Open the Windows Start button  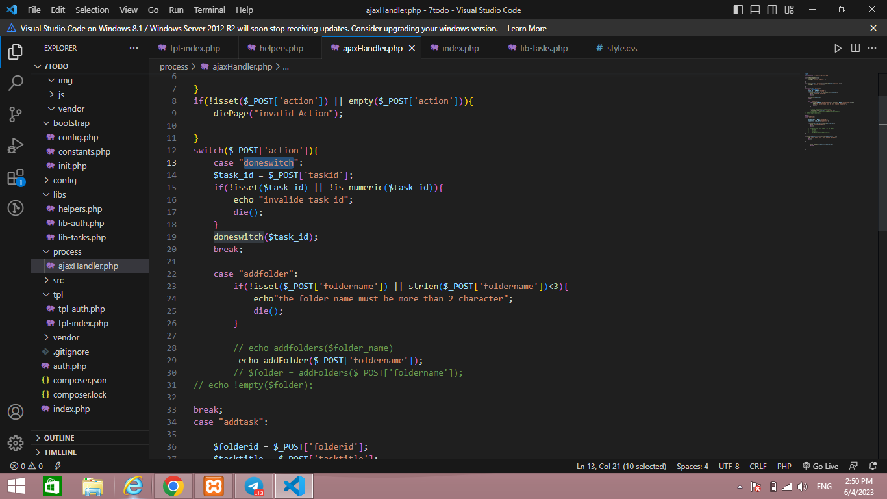(x=16, y=486)
